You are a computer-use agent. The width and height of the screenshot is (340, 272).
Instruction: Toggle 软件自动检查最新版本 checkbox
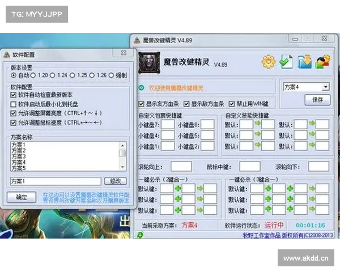[x=14, y=95]
